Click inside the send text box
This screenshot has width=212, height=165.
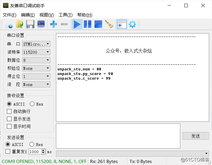(x=118, y=136)
